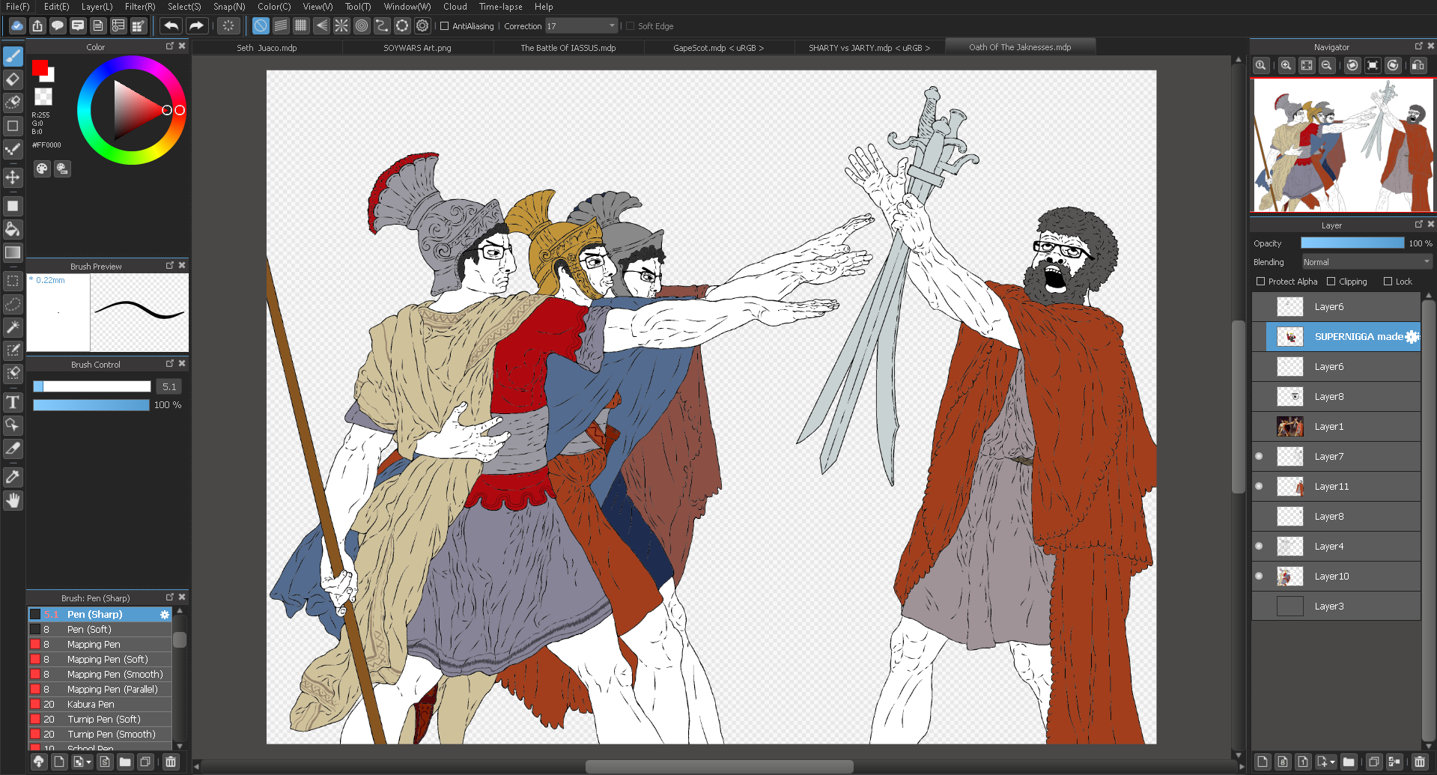Select the Mapping Pen brush

coord(94,644)
